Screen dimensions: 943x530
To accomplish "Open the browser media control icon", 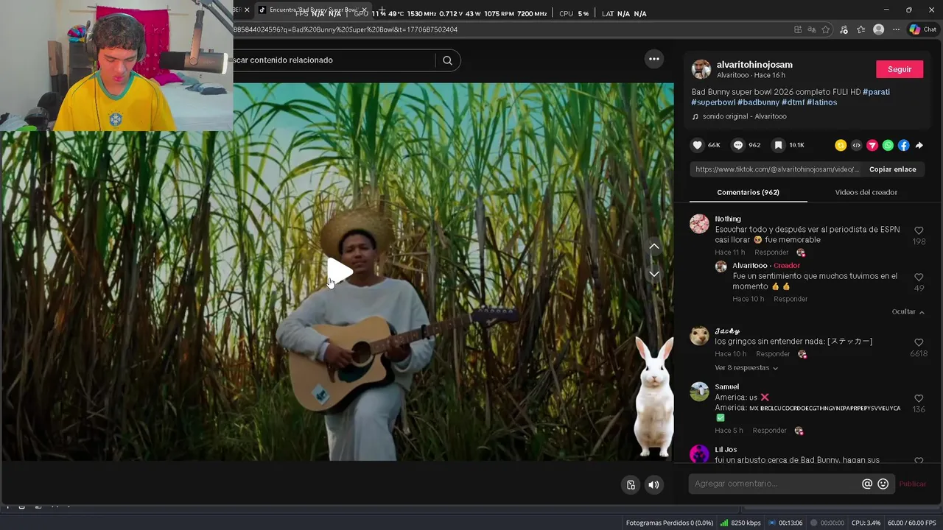I will click(844, 29).
